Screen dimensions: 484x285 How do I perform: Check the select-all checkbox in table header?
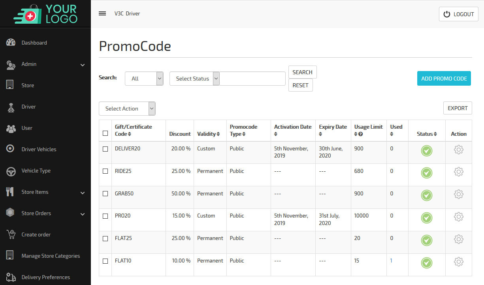point(105,133)
